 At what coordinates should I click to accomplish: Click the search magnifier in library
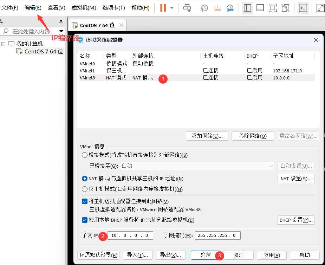pyautogui.click(x=6, y=31)
